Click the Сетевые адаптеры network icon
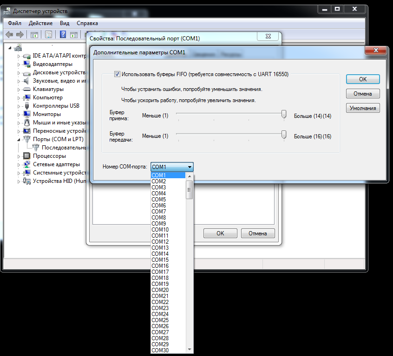 pyautogui.click(x=26, y=164)
